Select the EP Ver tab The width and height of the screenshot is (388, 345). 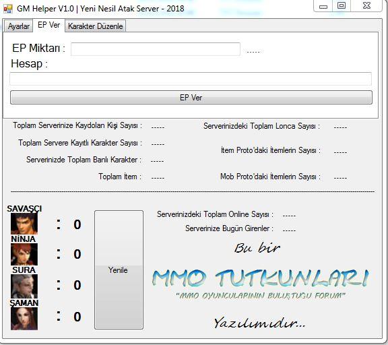(x=48, y=25)
